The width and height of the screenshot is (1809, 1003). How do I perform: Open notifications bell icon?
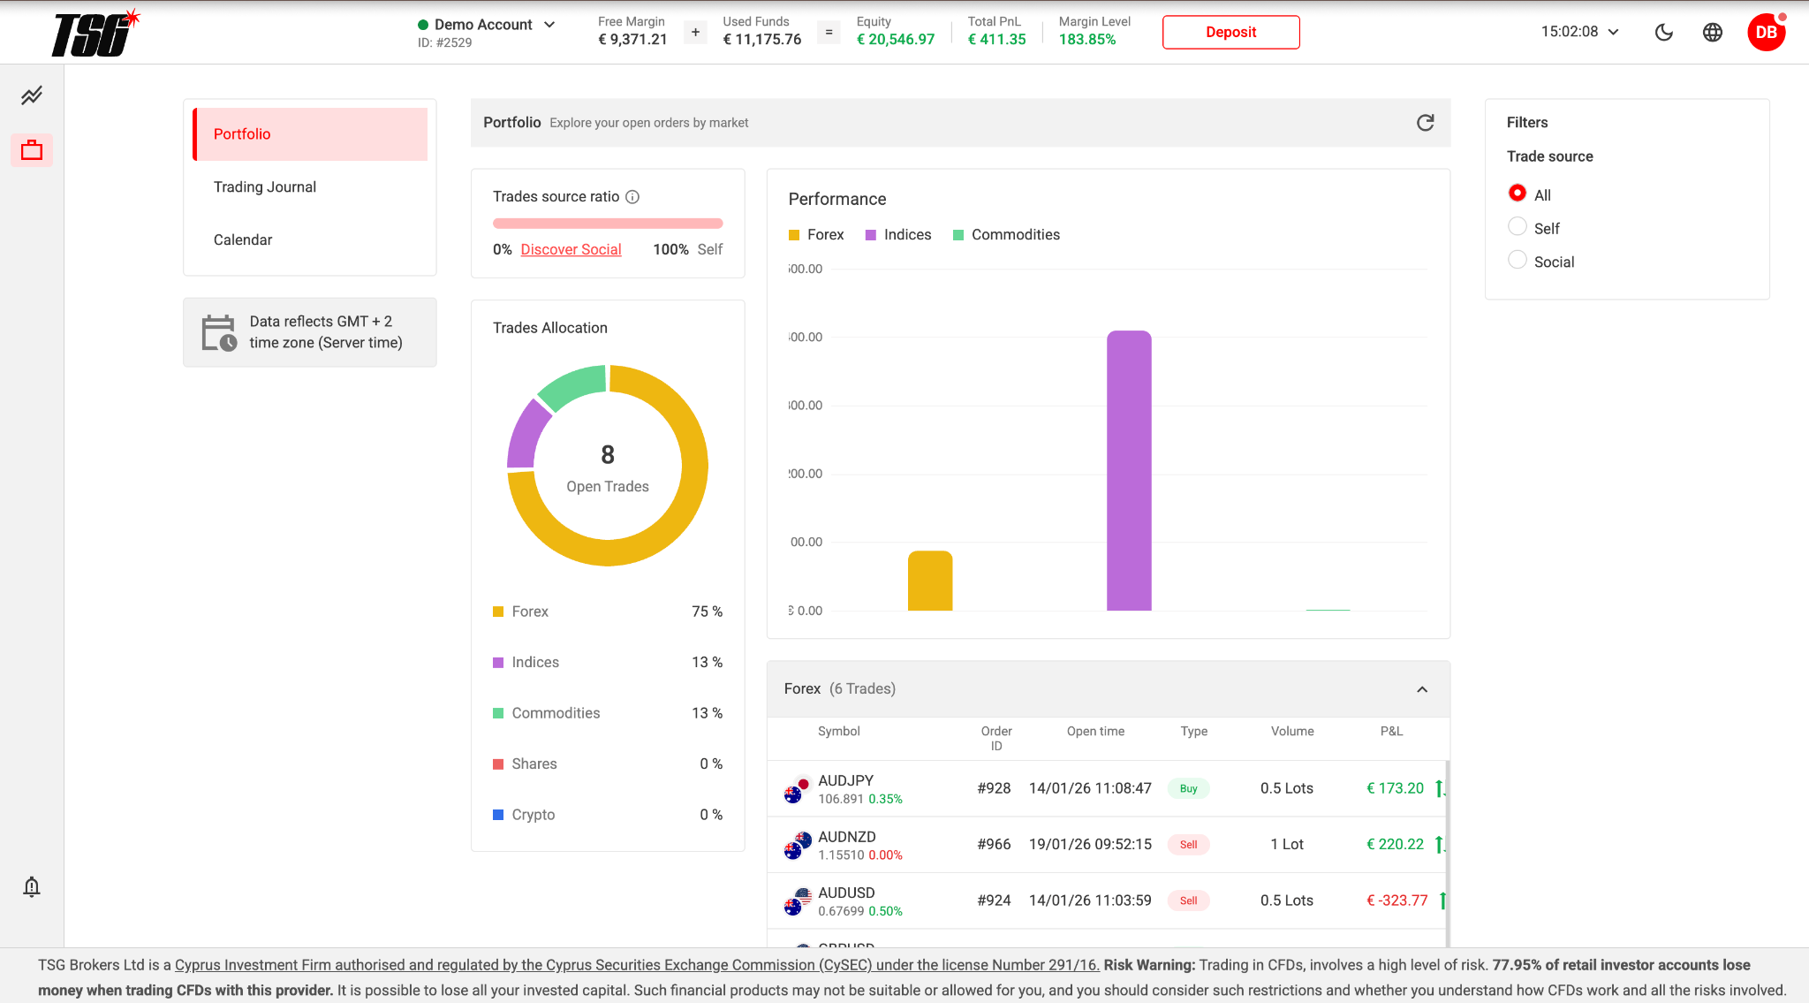(x=32, y=886)
